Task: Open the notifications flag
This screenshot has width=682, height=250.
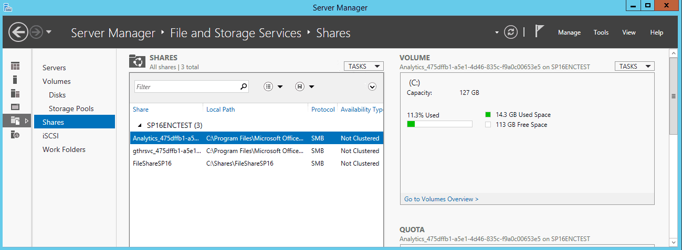Action: click(539, 31)
